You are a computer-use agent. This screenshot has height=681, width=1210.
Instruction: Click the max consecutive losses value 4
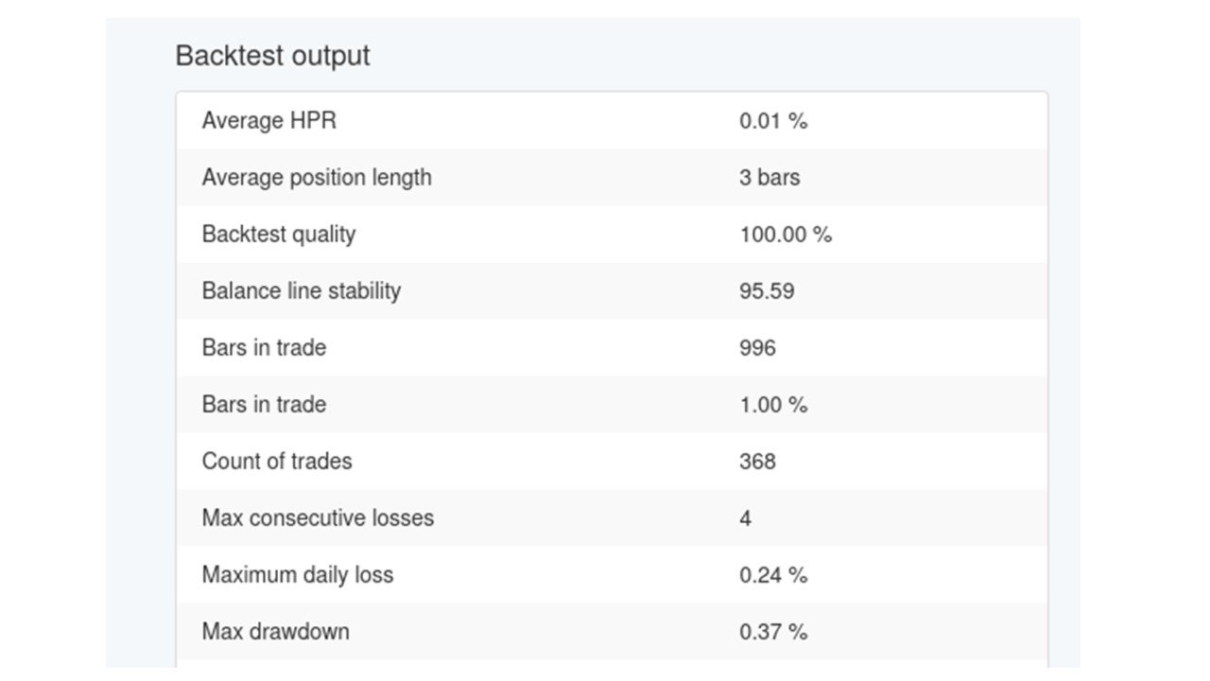(x=745, y=518)
